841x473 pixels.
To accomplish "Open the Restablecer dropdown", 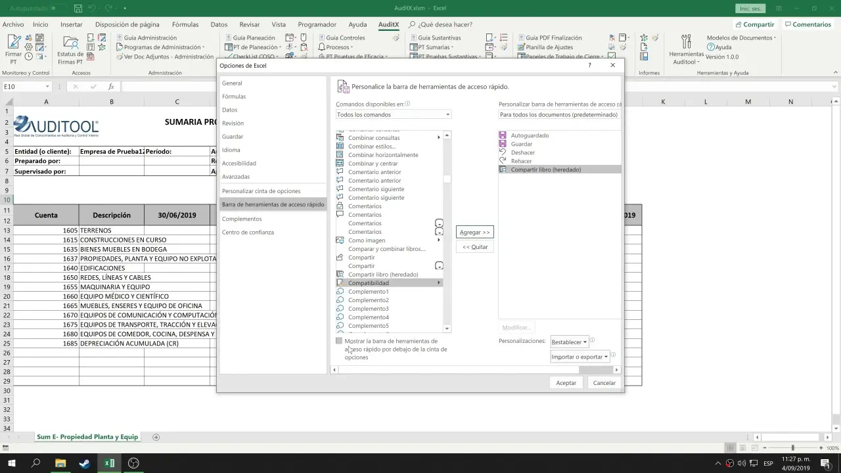I will [x=569, y=342].
